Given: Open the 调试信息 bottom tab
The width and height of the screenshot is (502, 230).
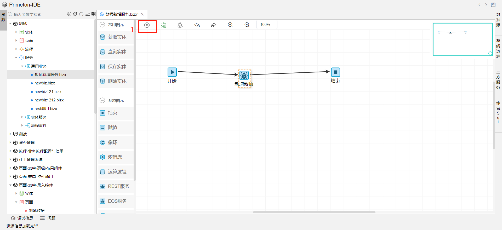Looking at the screenshot, I should tap(22, 218).
